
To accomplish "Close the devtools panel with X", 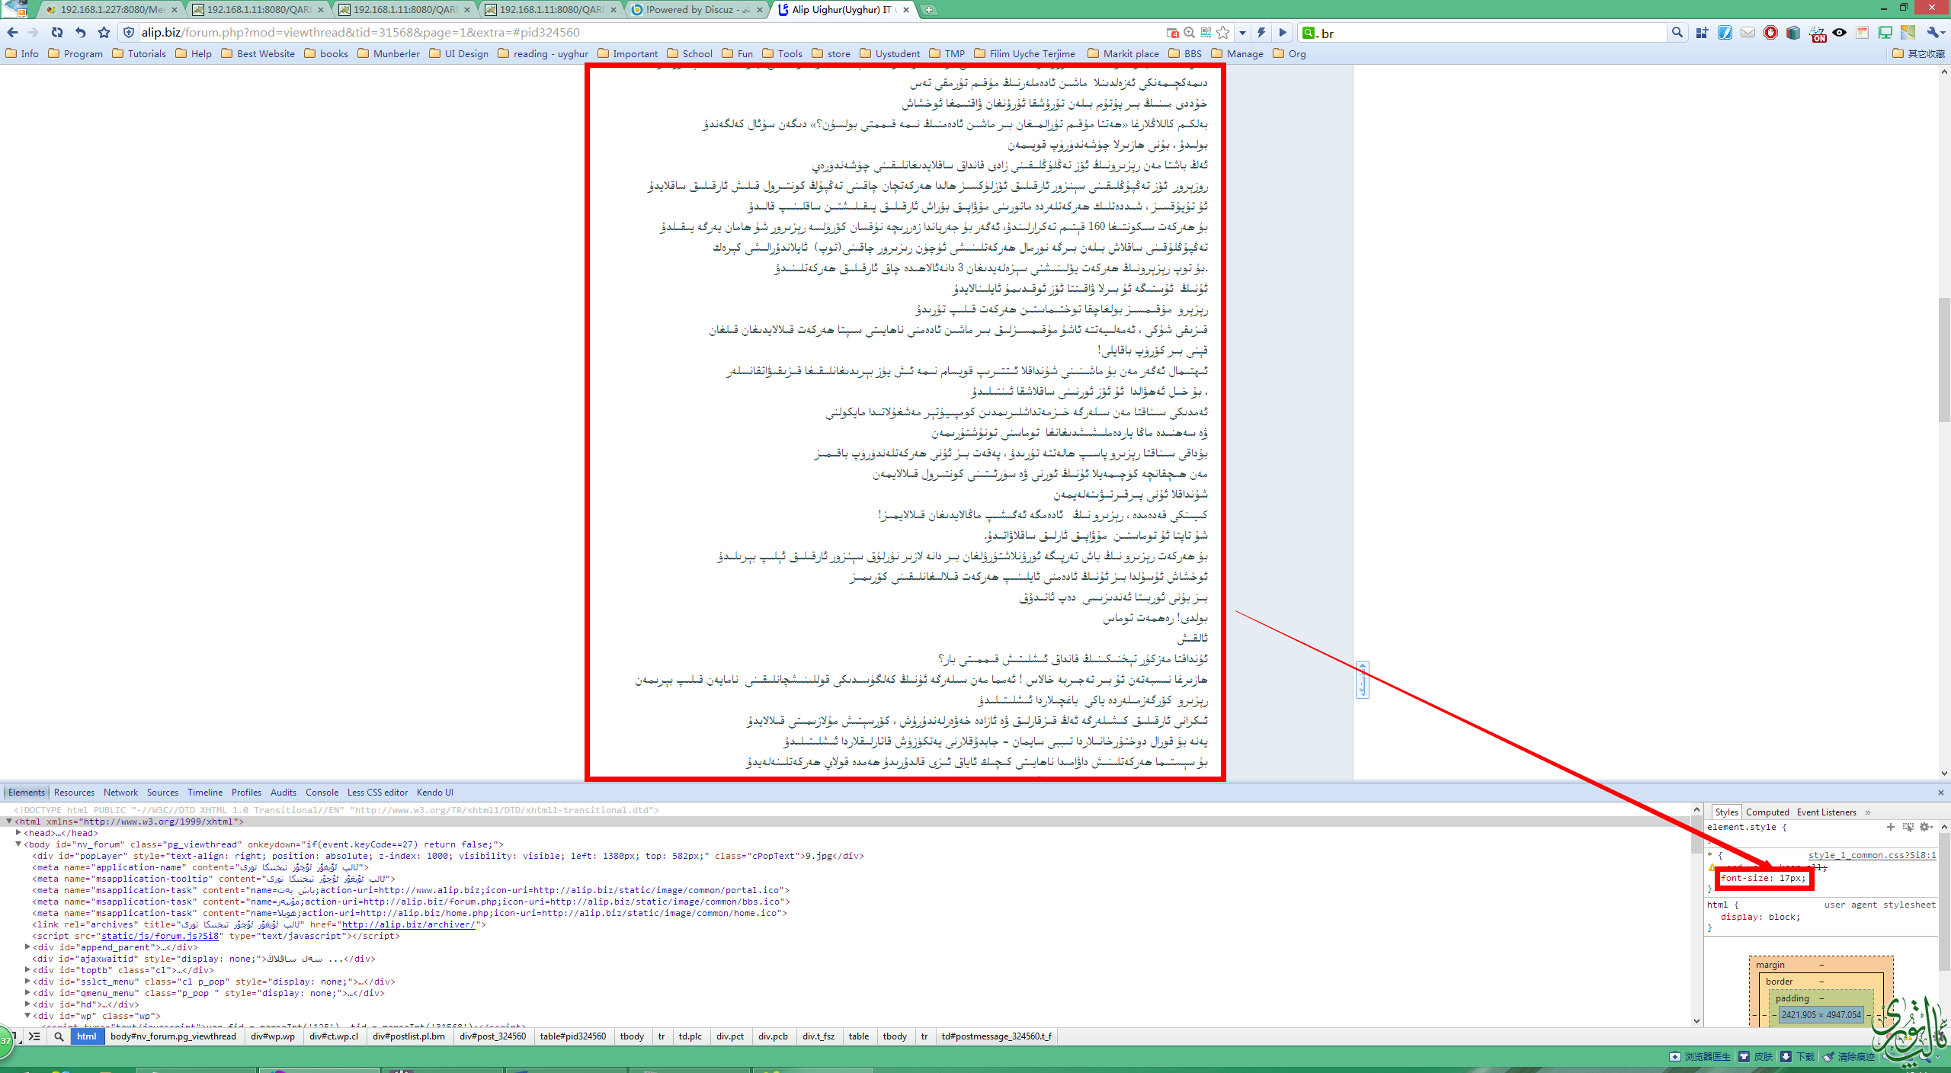I will [1941, 793].
